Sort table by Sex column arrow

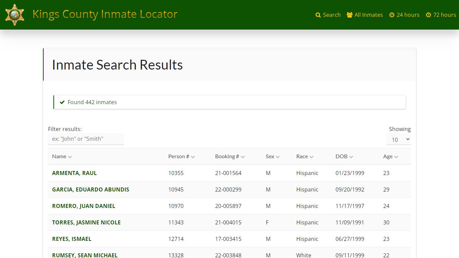point(278,157)
